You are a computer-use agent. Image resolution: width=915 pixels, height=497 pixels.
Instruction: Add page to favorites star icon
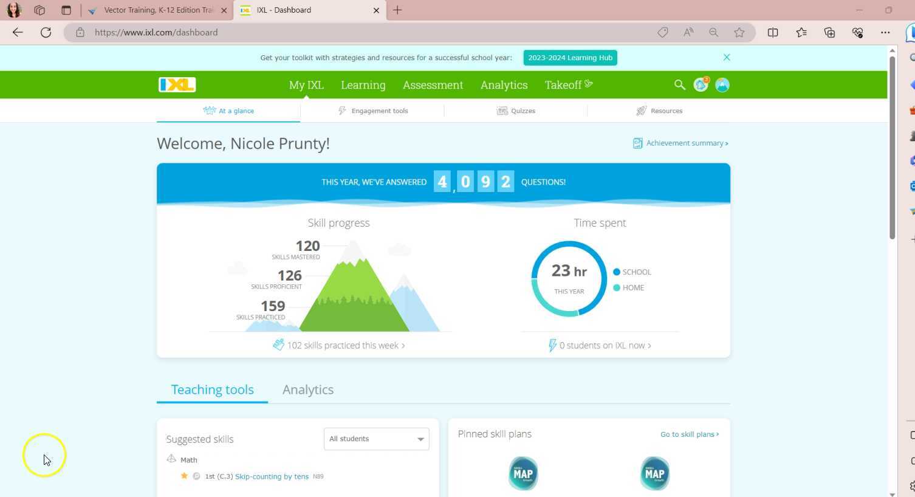pos(739,32)
